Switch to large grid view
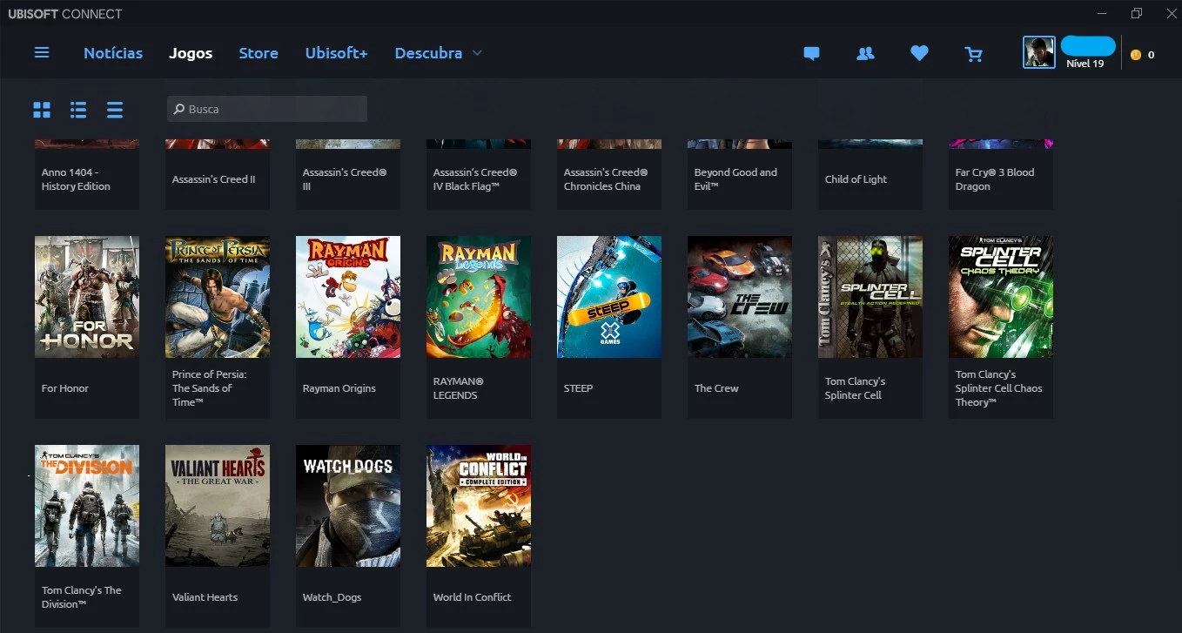 click(x=42, y=110)
